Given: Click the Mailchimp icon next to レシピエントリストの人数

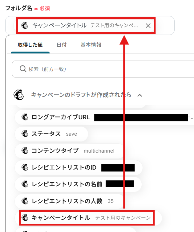Looking at the screenshot, I should point(25,201).
